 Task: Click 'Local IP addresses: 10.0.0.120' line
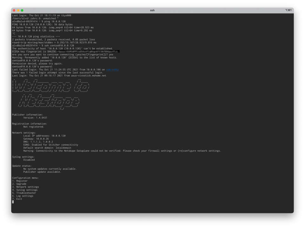click(x=44, y=136)
